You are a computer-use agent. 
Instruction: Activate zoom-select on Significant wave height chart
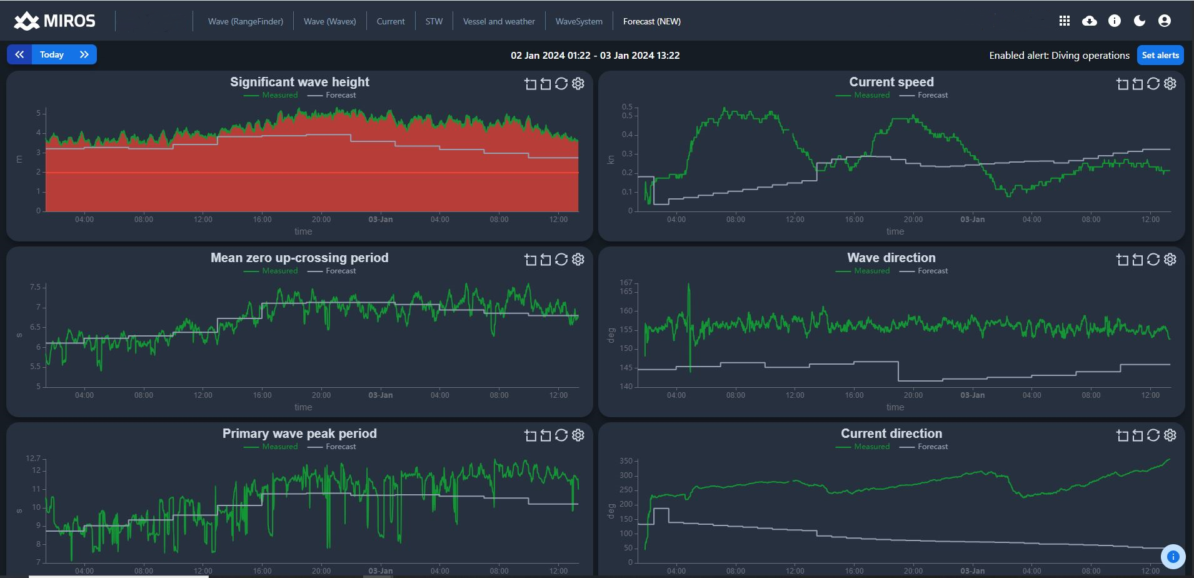click(530, 84)
